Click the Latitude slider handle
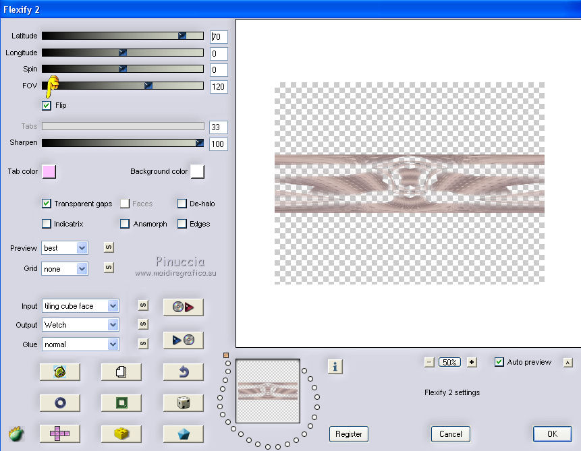This screenshot has height=451, width=581. coord(182,36)
